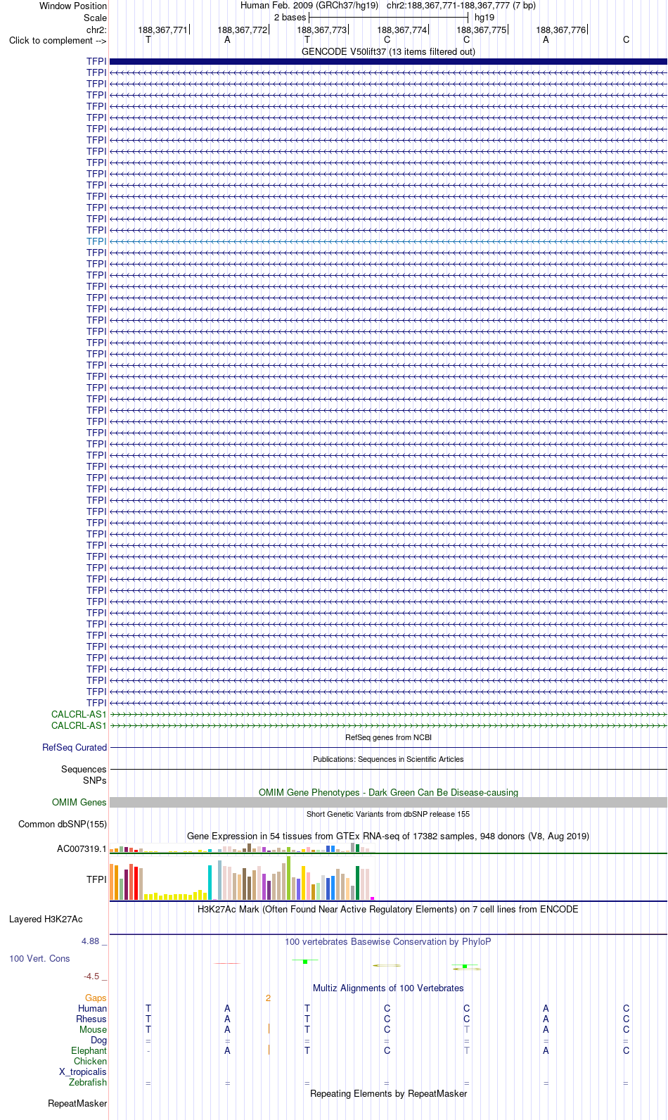Click the 'Sequences' track label
Image resolution: width=668 pixels, height=1120 pixels.
point(84,769)
